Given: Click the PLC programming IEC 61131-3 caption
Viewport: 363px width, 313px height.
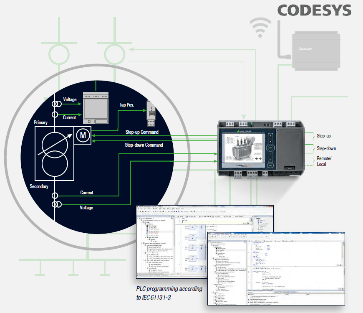Looking at the screenshot, I should (x=169, y=293).
